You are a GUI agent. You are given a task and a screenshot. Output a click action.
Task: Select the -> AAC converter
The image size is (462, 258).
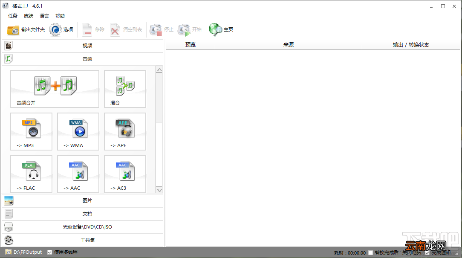point(78,174)
